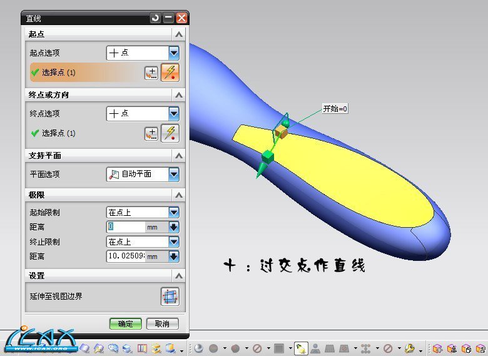Screen dimensions: 488x356
Task: Open end distance 10.02509 options arrow
Action: click(x=174, y=257)
